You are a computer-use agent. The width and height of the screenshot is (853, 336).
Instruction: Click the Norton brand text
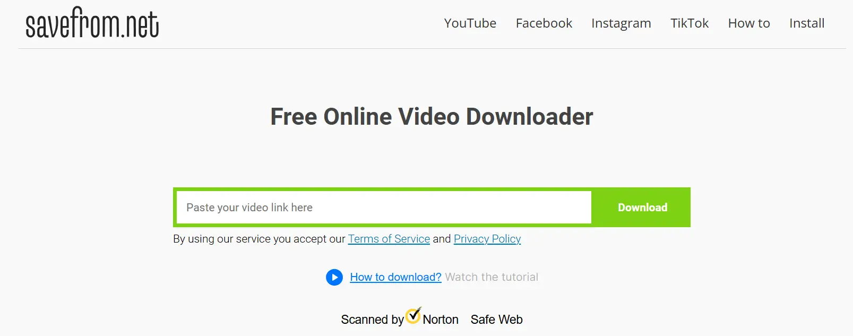pyautogui.click(x=441, y=320)
